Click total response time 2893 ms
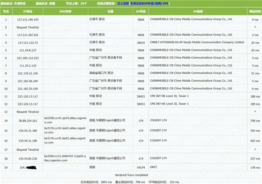 pyautogui.click(x=96, y=182)
